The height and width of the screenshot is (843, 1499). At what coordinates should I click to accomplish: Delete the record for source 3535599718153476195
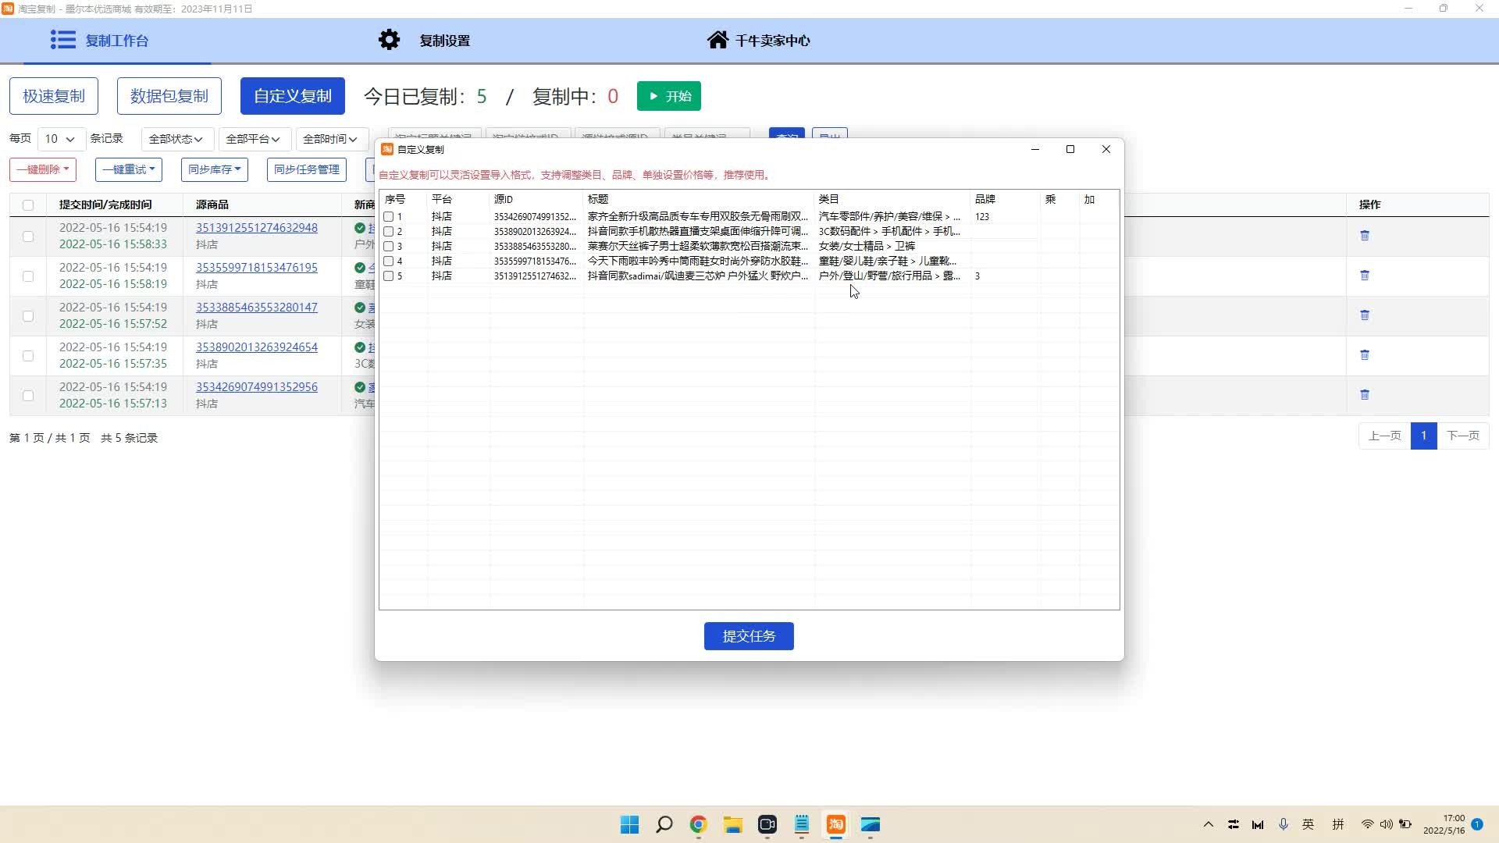1365,275
